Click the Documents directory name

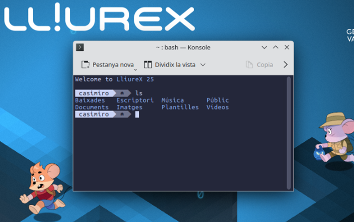tap(91, 107)
